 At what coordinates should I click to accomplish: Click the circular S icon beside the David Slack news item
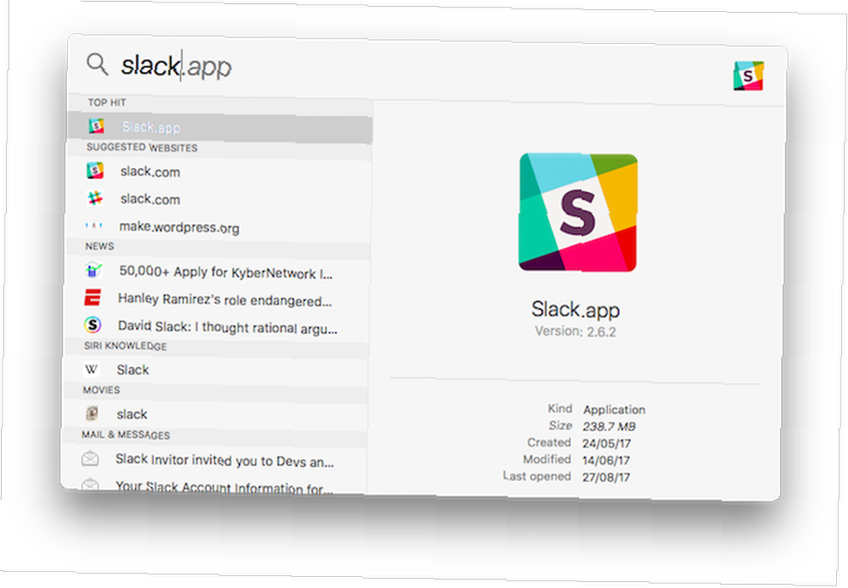92,325
